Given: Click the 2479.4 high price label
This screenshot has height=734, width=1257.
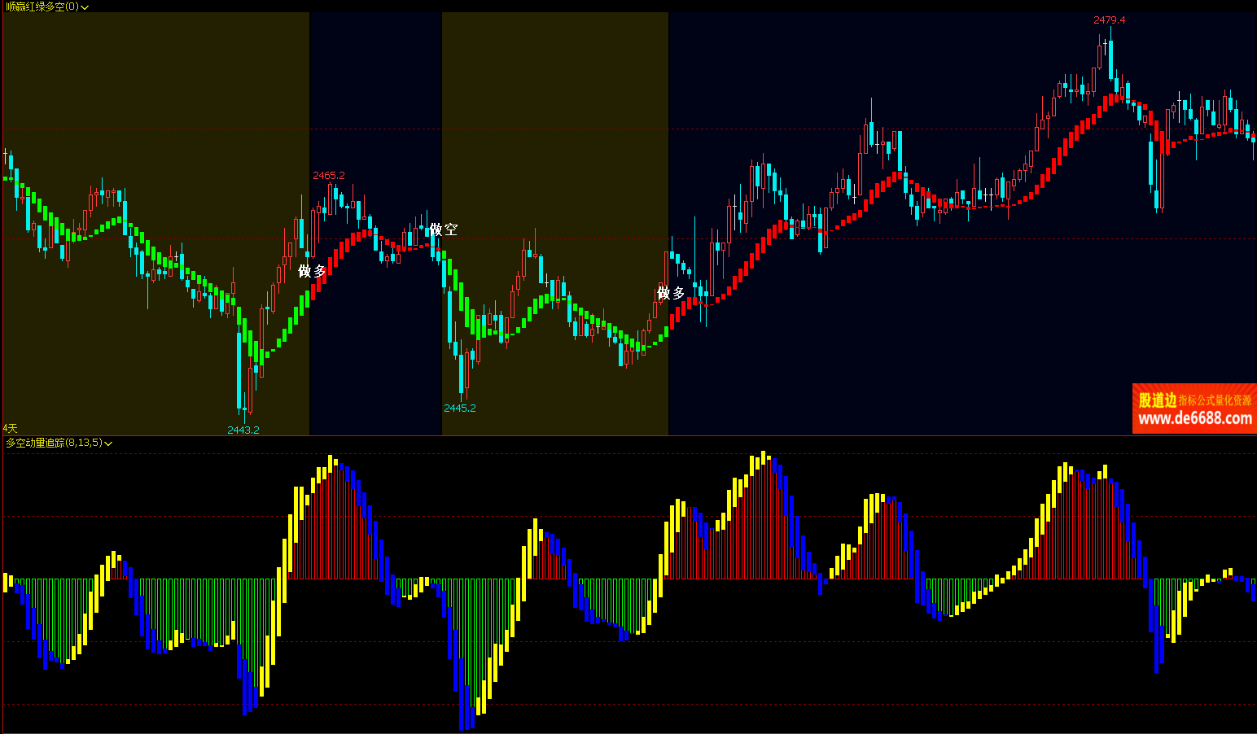Looking at the screenshot, I should pyautogui.click(x=1109, y=20).
